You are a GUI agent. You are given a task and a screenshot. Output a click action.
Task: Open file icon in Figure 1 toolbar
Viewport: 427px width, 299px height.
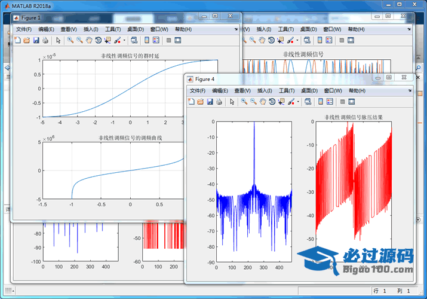(x=27, y=40)
